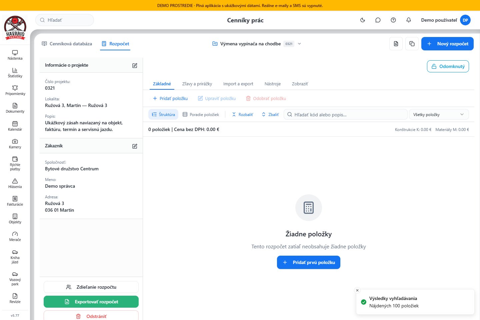
Task: Switch to Cenníková databáza tab
Action: (67, 44)
